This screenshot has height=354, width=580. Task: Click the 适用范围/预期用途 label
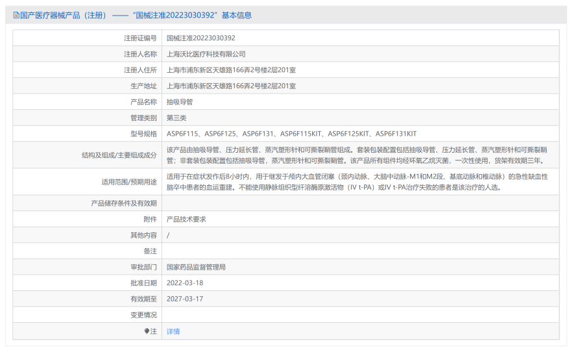(x=129, y=182)
